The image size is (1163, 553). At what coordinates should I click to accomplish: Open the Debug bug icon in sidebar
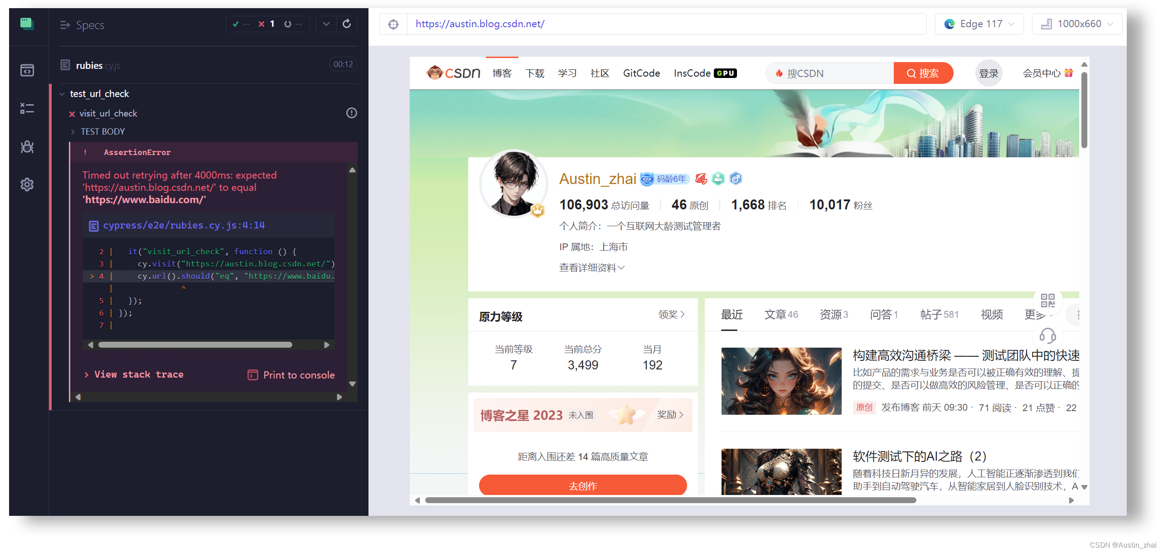click(27, 146)
